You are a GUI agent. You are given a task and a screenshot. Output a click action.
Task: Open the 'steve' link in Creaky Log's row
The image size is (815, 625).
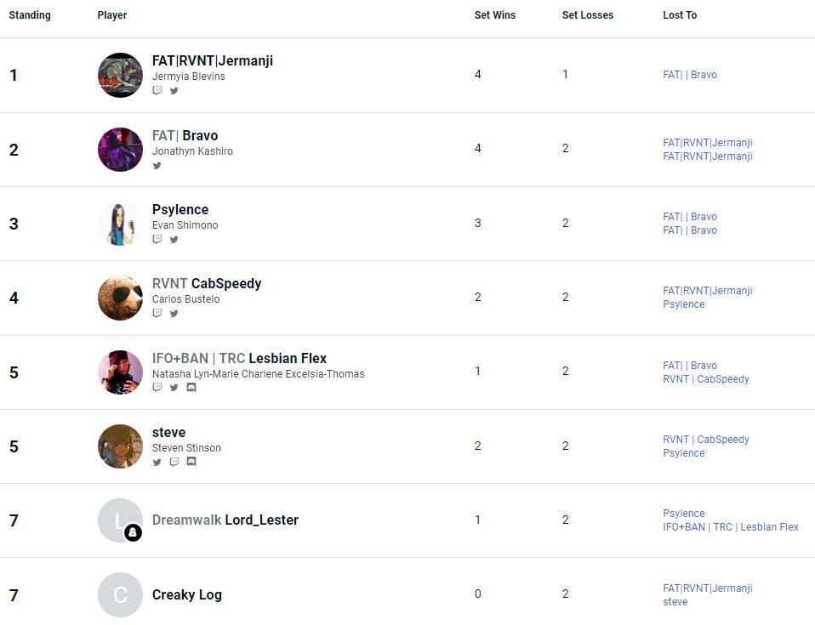coord(675,602)
